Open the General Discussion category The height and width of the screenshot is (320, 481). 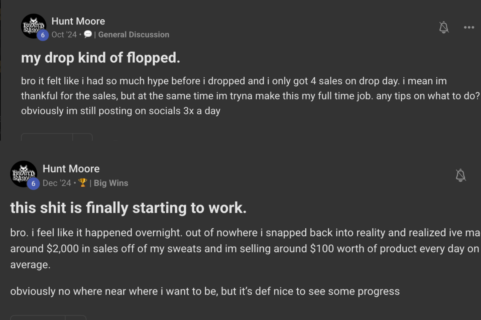(x=134, y=34)
